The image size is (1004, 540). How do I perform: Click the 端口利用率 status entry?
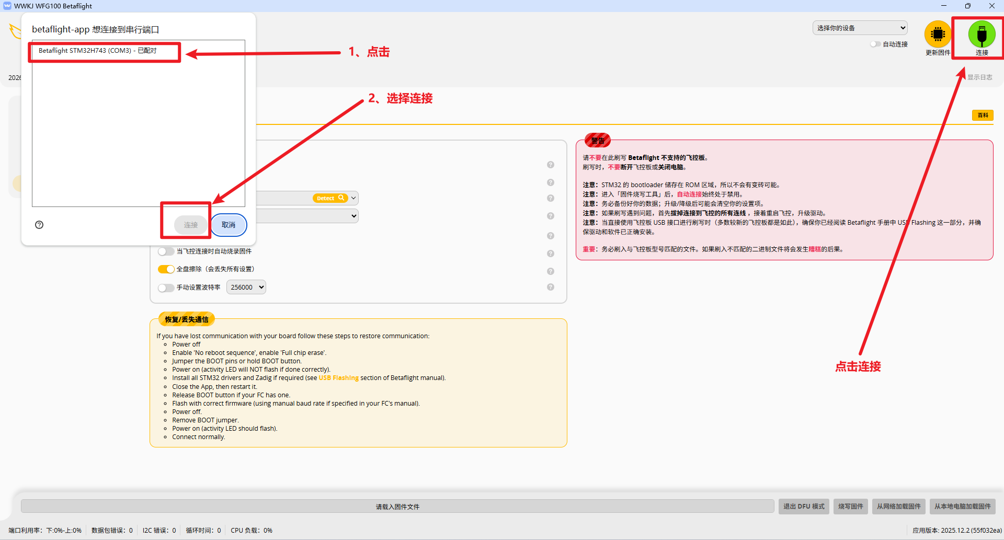point(45,531)
